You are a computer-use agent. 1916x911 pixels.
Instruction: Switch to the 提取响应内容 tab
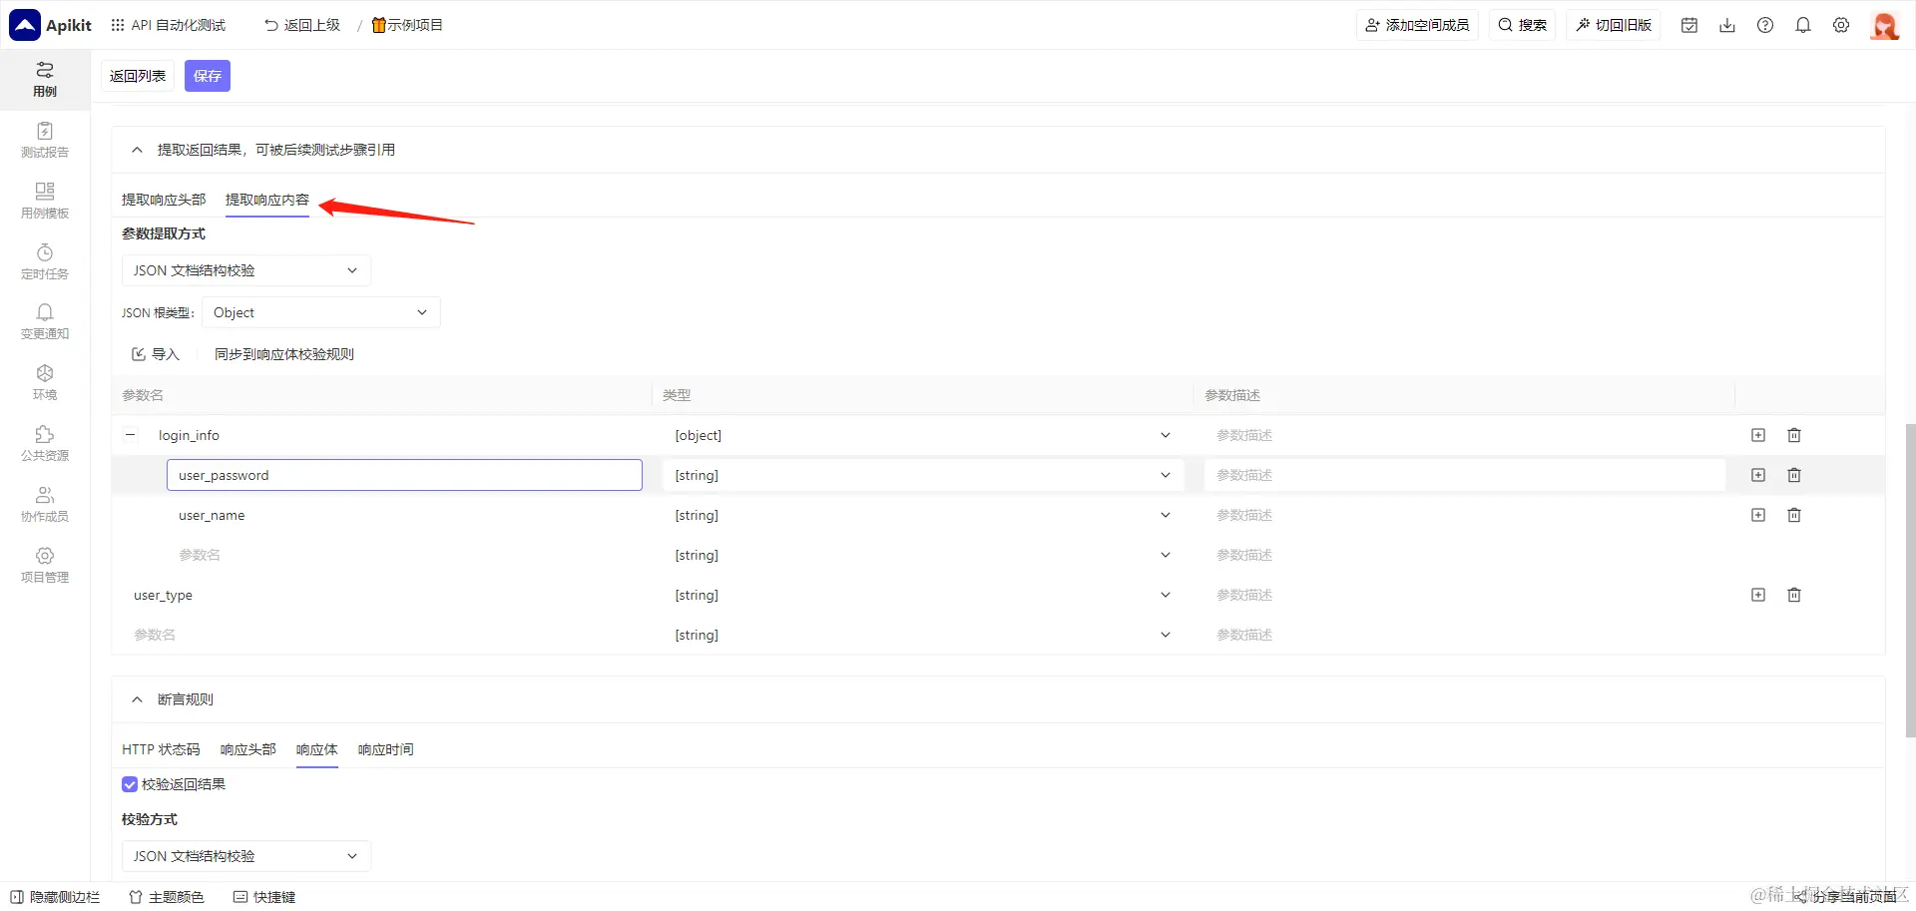(267, 200)
